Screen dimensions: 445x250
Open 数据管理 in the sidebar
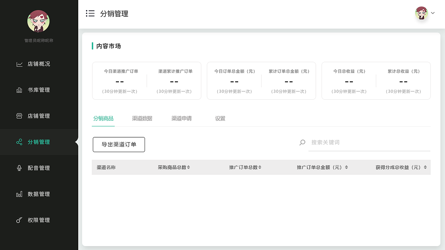coord(39,194)
